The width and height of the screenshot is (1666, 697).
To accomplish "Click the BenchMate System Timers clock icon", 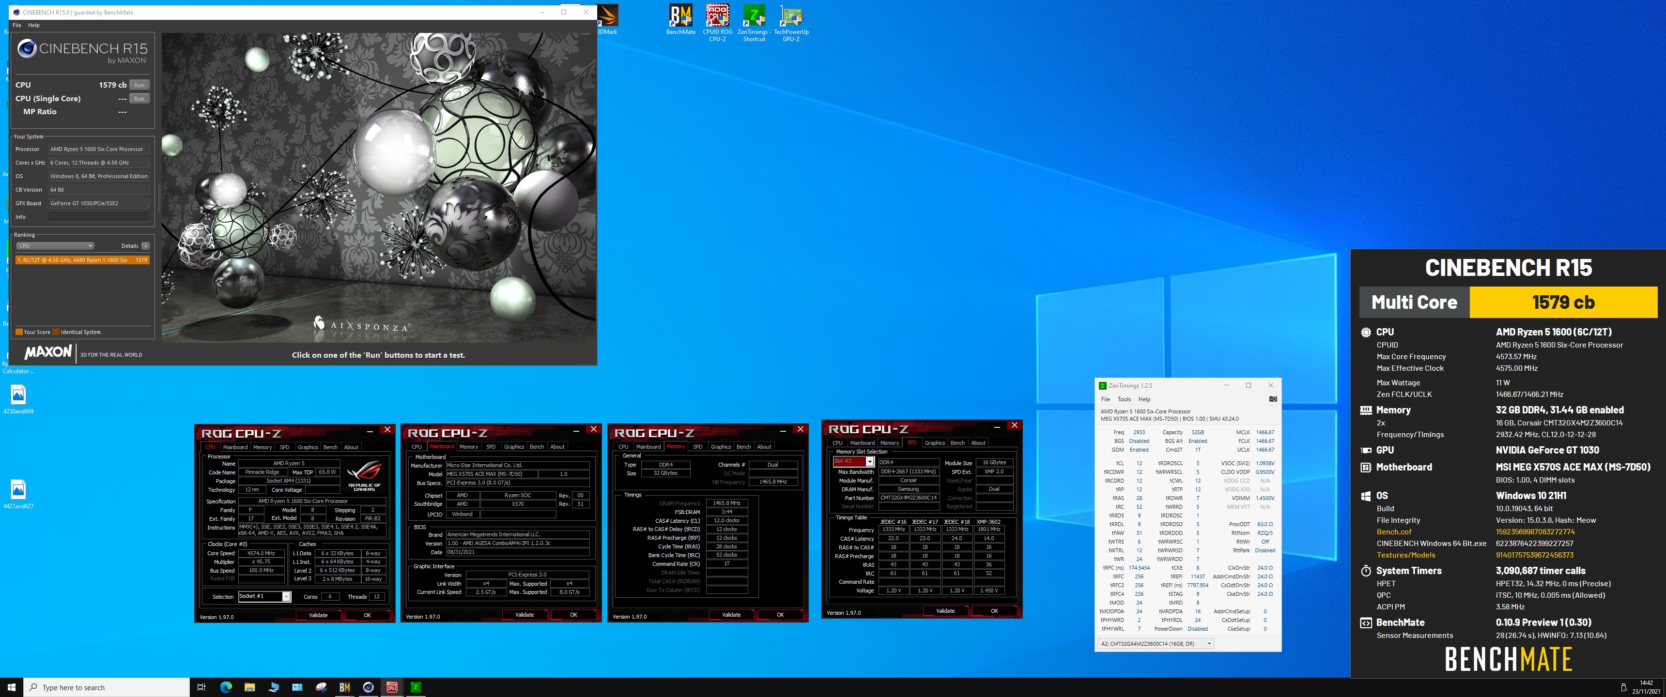I will coord(1365,571).
